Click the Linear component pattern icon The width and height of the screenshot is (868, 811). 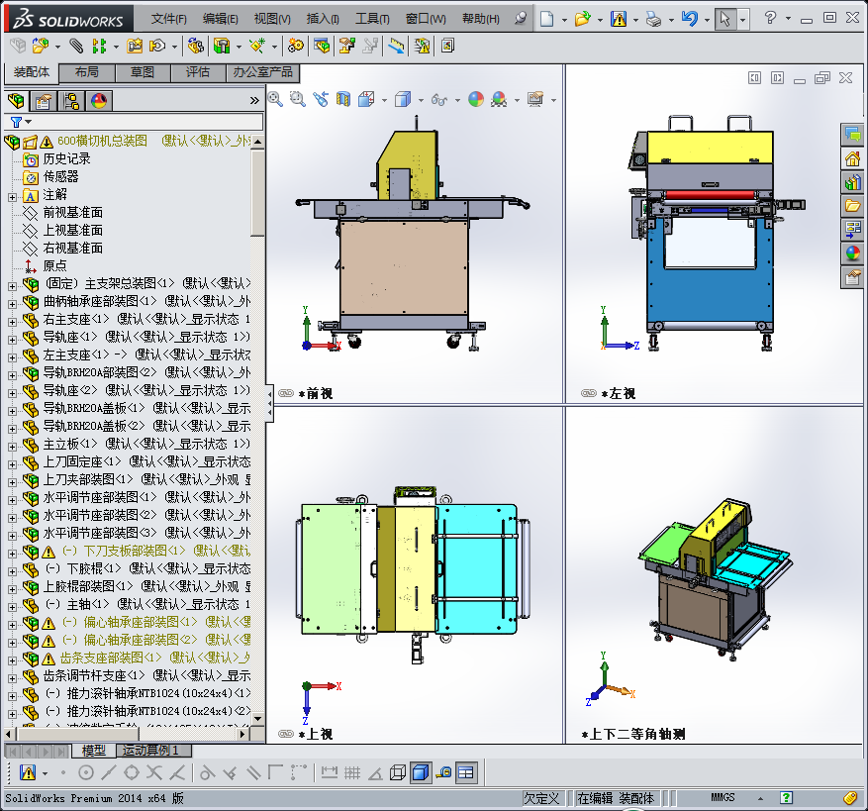point(99,46)
